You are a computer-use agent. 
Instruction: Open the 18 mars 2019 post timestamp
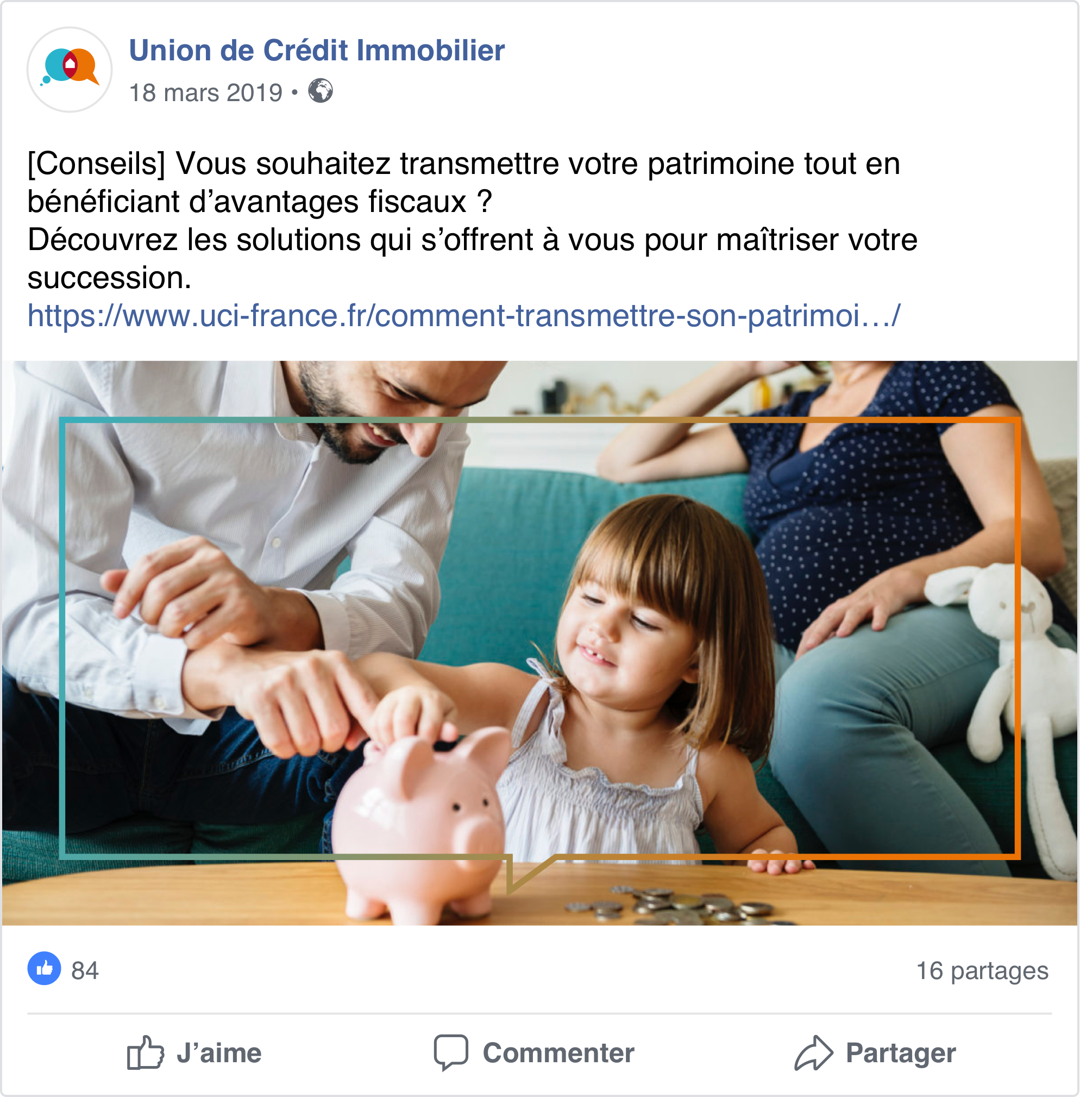pos(206,92)
